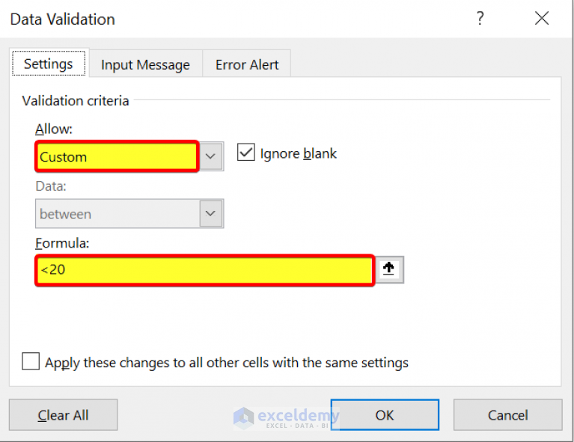Screen dimensions: 574x442
Task: Switch to the Input Message tab
Action: click(x=145, y=64)
